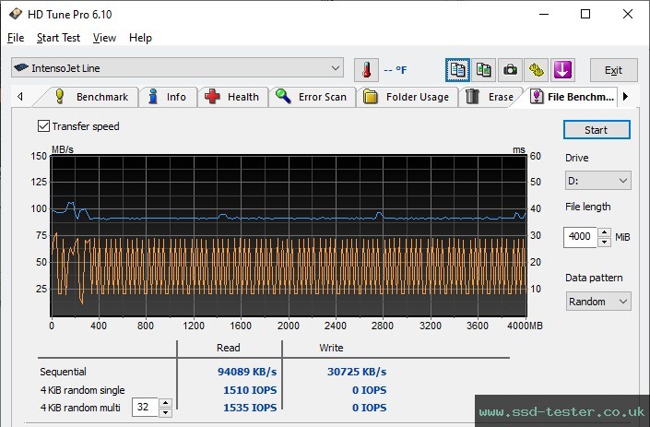Click the Start button

pyautogui.click(x=597, y=130)
